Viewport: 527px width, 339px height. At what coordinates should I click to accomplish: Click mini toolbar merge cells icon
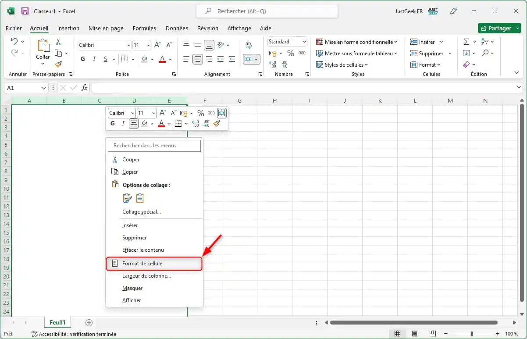pos(222,113)
